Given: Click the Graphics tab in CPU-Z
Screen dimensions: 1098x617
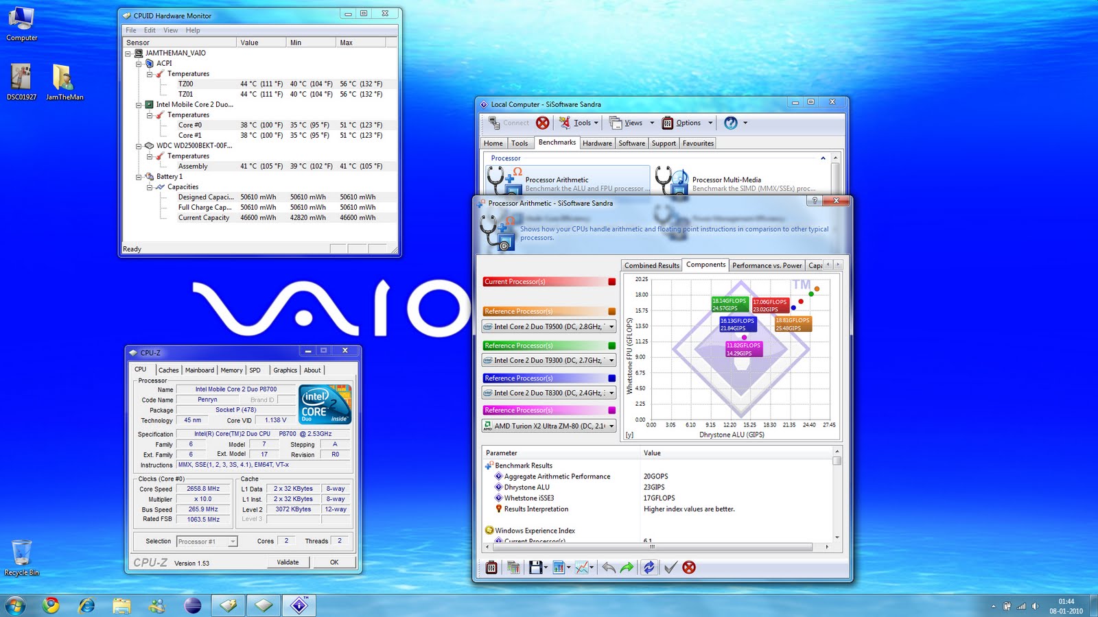Looking at the screenshot, I should pos(285,370).
